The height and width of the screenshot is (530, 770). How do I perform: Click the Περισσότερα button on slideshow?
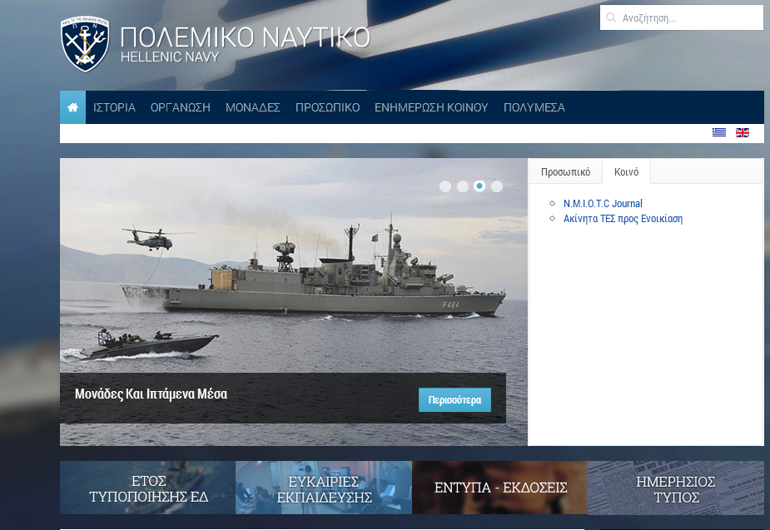pos(455,399)
